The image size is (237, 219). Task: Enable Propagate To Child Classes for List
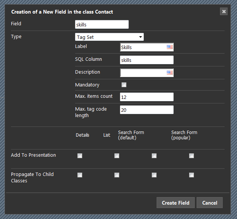[117, 175]
